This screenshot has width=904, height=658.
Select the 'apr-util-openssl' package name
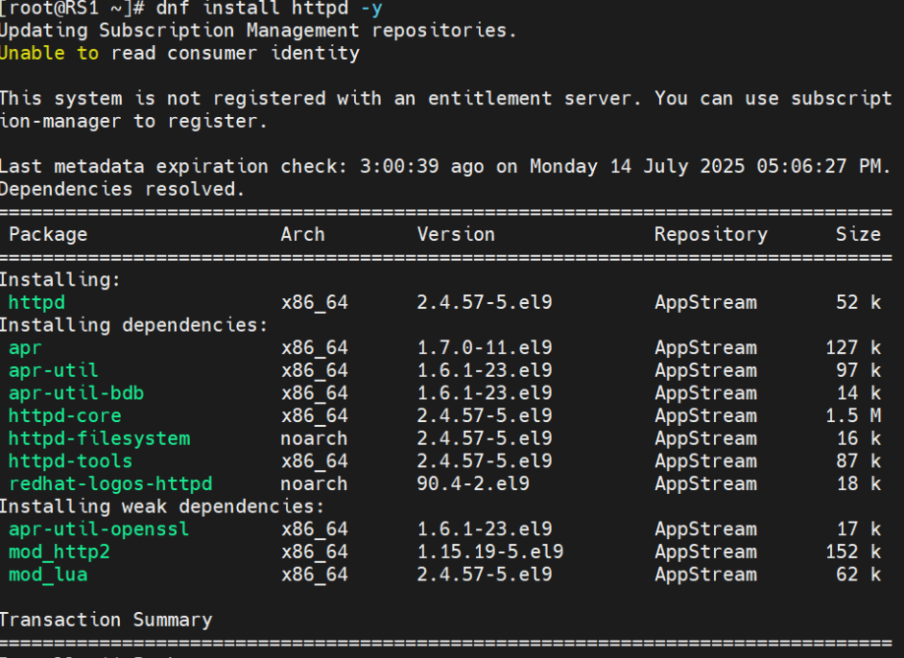pyautogui.click(x=99, y=529)
